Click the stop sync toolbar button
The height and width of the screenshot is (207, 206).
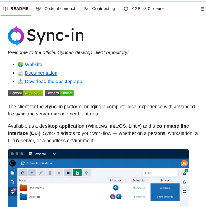(x=68, y=173)
